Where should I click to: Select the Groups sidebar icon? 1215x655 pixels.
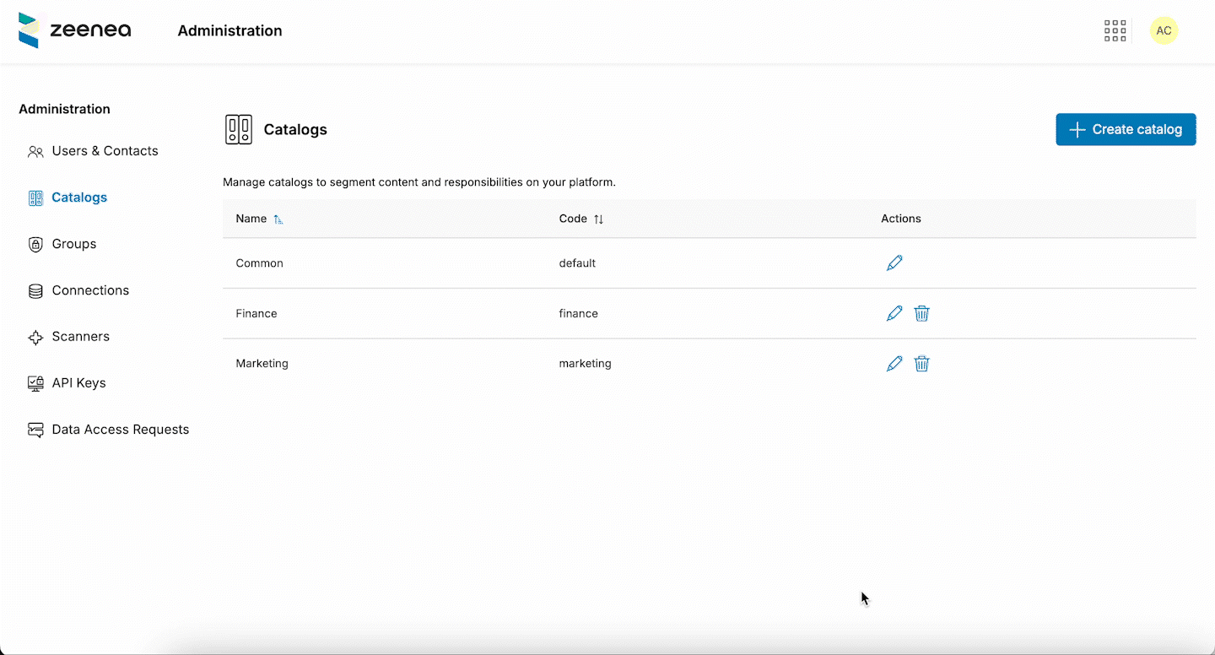[35, 243]
